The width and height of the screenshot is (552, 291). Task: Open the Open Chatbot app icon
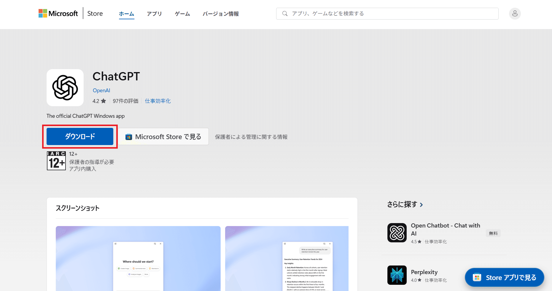point(397,233)
